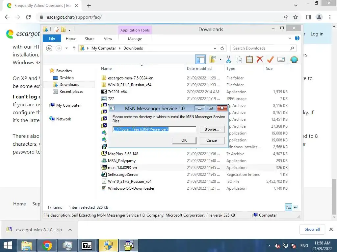337x252 pixels.
Task: Open recent locations dropdown arrow
Action: coord(66,48)
